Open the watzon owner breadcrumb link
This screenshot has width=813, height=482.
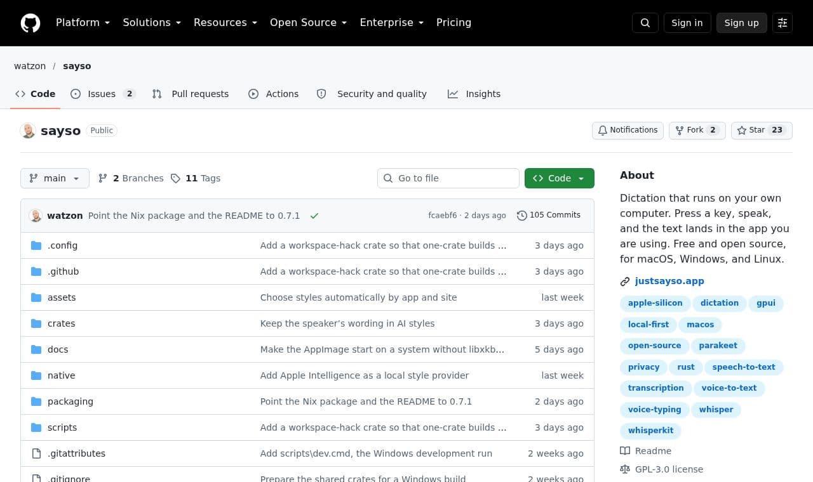click(30, 66)
